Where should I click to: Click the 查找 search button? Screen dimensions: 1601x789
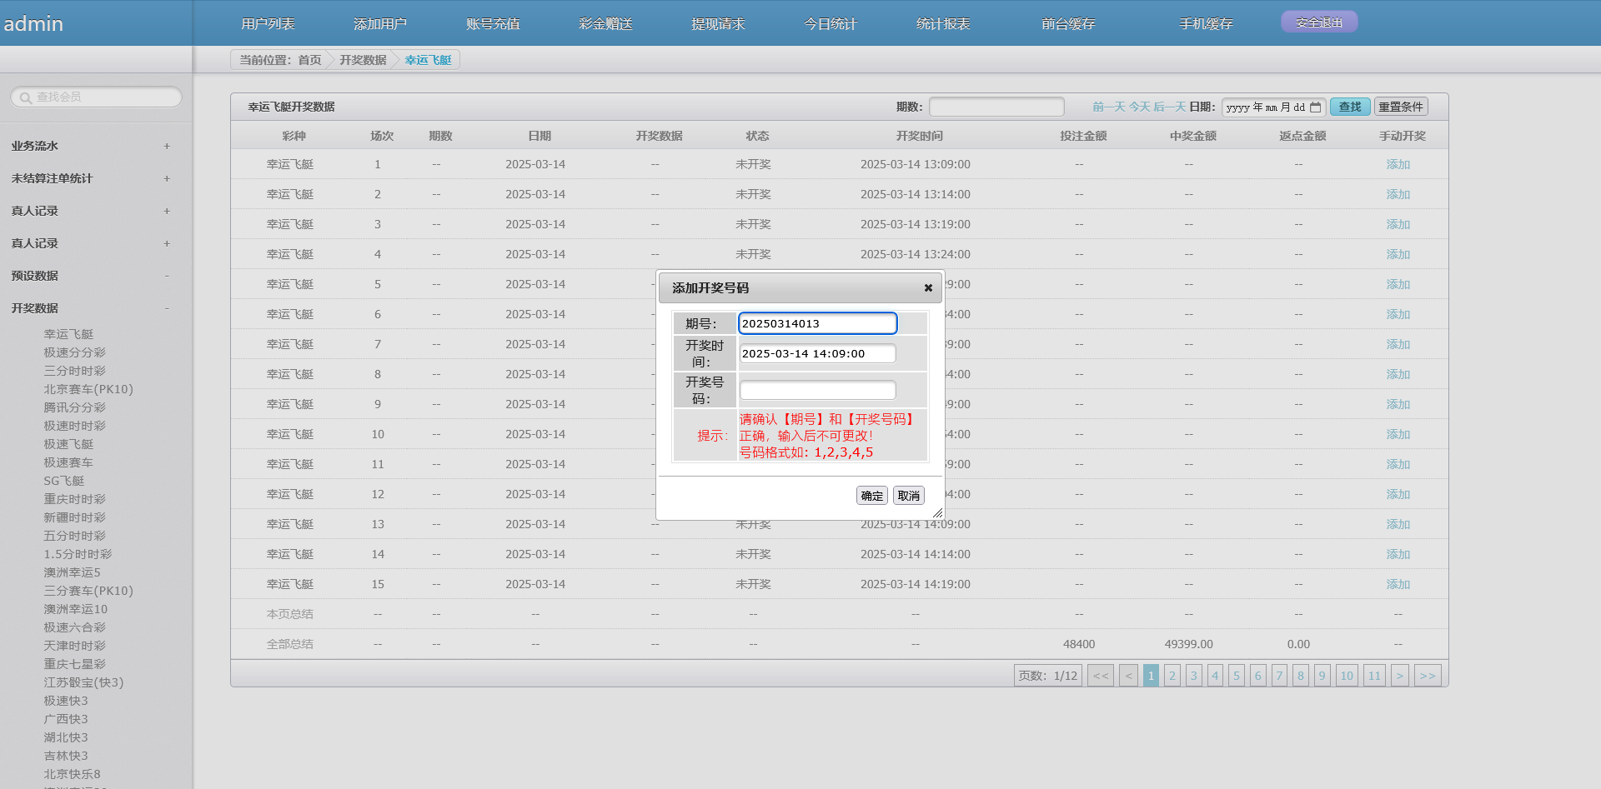tap(1350, 106)
